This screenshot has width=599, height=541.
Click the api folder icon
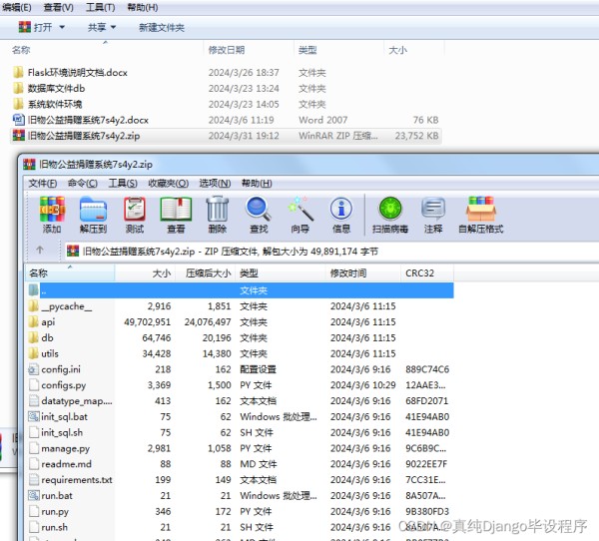(x=34, y=321)
